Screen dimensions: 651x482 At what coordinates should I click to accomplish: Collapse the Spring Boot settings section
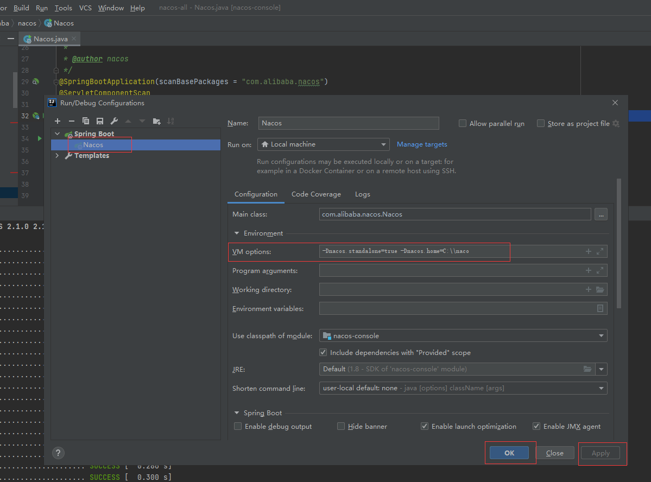pyautogui.click(x=237, y=413)
